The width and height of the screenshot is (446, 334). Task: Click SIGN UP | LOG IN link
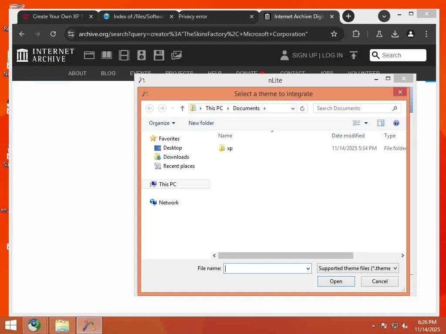point(318,55)
